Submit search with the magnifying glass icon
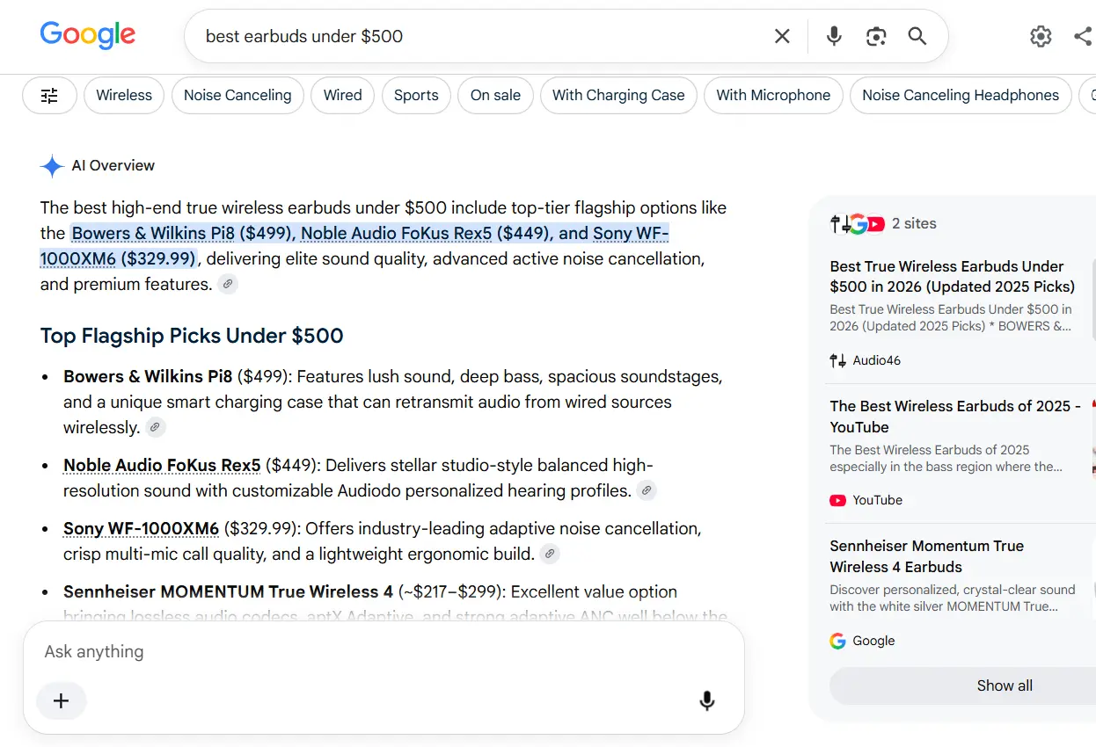The image size is (1096, 747). [917, 36]
